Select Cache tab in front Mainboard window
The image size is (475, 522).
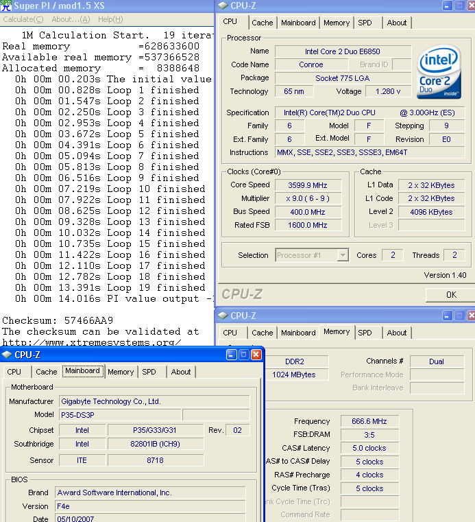46,372
